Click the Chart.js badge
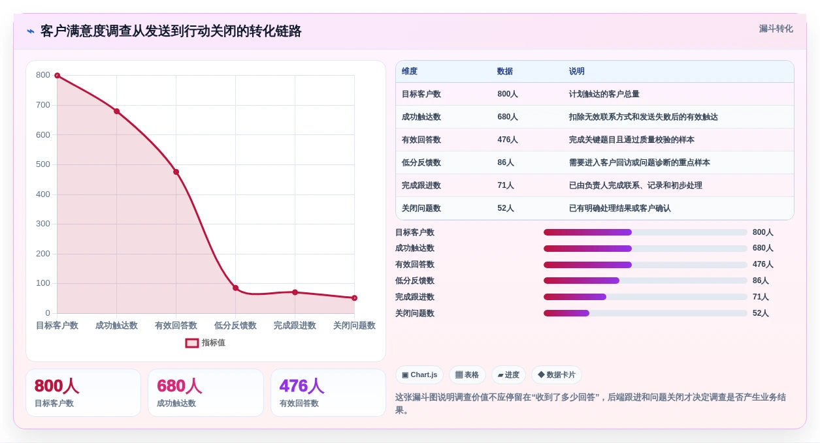Viewport: 820px width, 443px height. coord(419,375)
